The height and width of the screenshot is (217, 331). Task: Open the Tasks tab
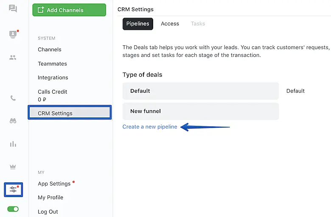tap(198, 24)
